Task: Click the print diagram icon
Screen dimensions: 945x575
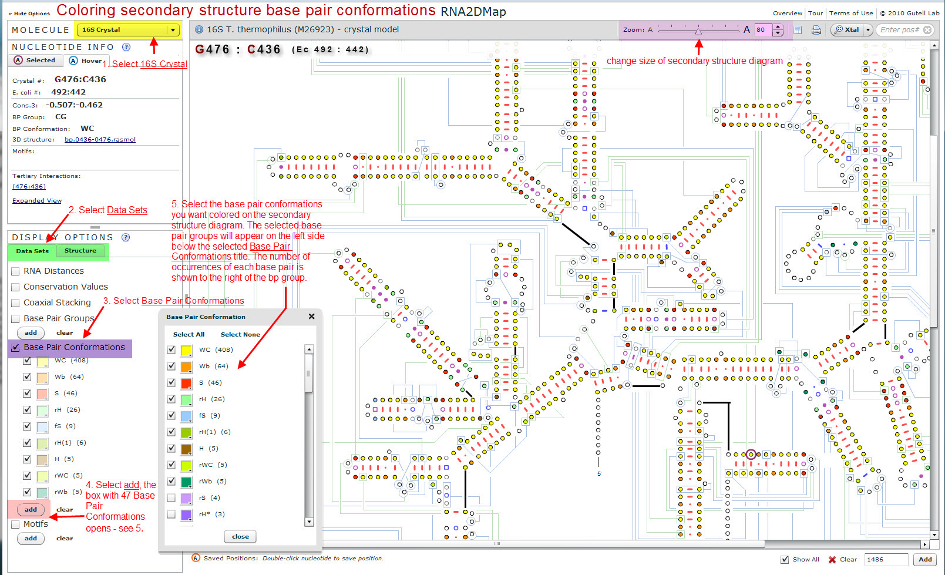Action: tap(816, 30)
